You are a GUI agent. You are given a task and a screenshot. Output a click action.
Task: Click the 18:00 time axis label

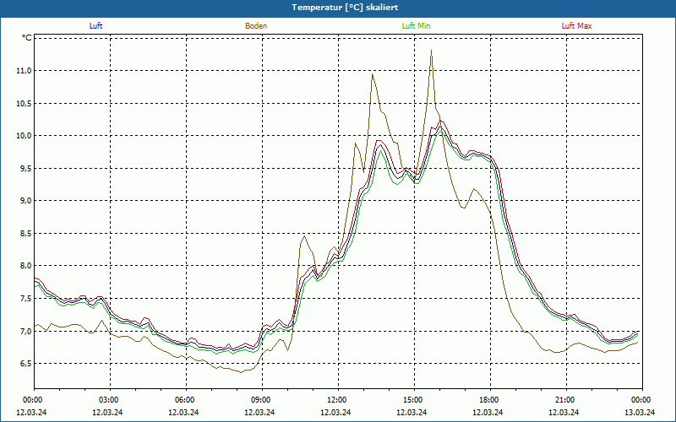pos(491,400)
